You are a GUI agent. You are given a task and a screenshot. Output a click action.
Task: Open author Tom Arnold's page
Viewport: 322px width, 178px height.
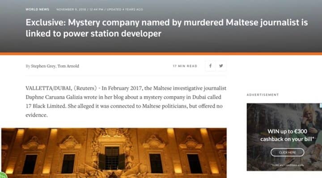click(x=68, y=66)
